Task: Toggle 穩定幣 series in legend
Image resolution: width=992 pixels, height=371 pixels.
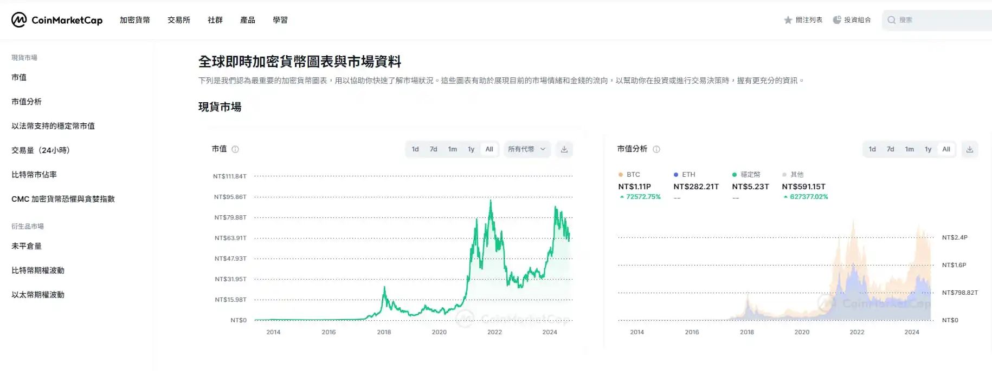Action: (x=746, y=175)
